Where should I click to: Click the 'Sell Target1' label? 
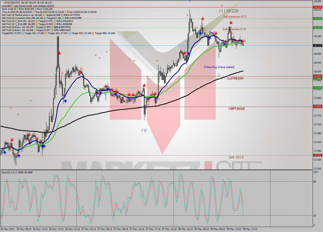[x=235, y=79]
